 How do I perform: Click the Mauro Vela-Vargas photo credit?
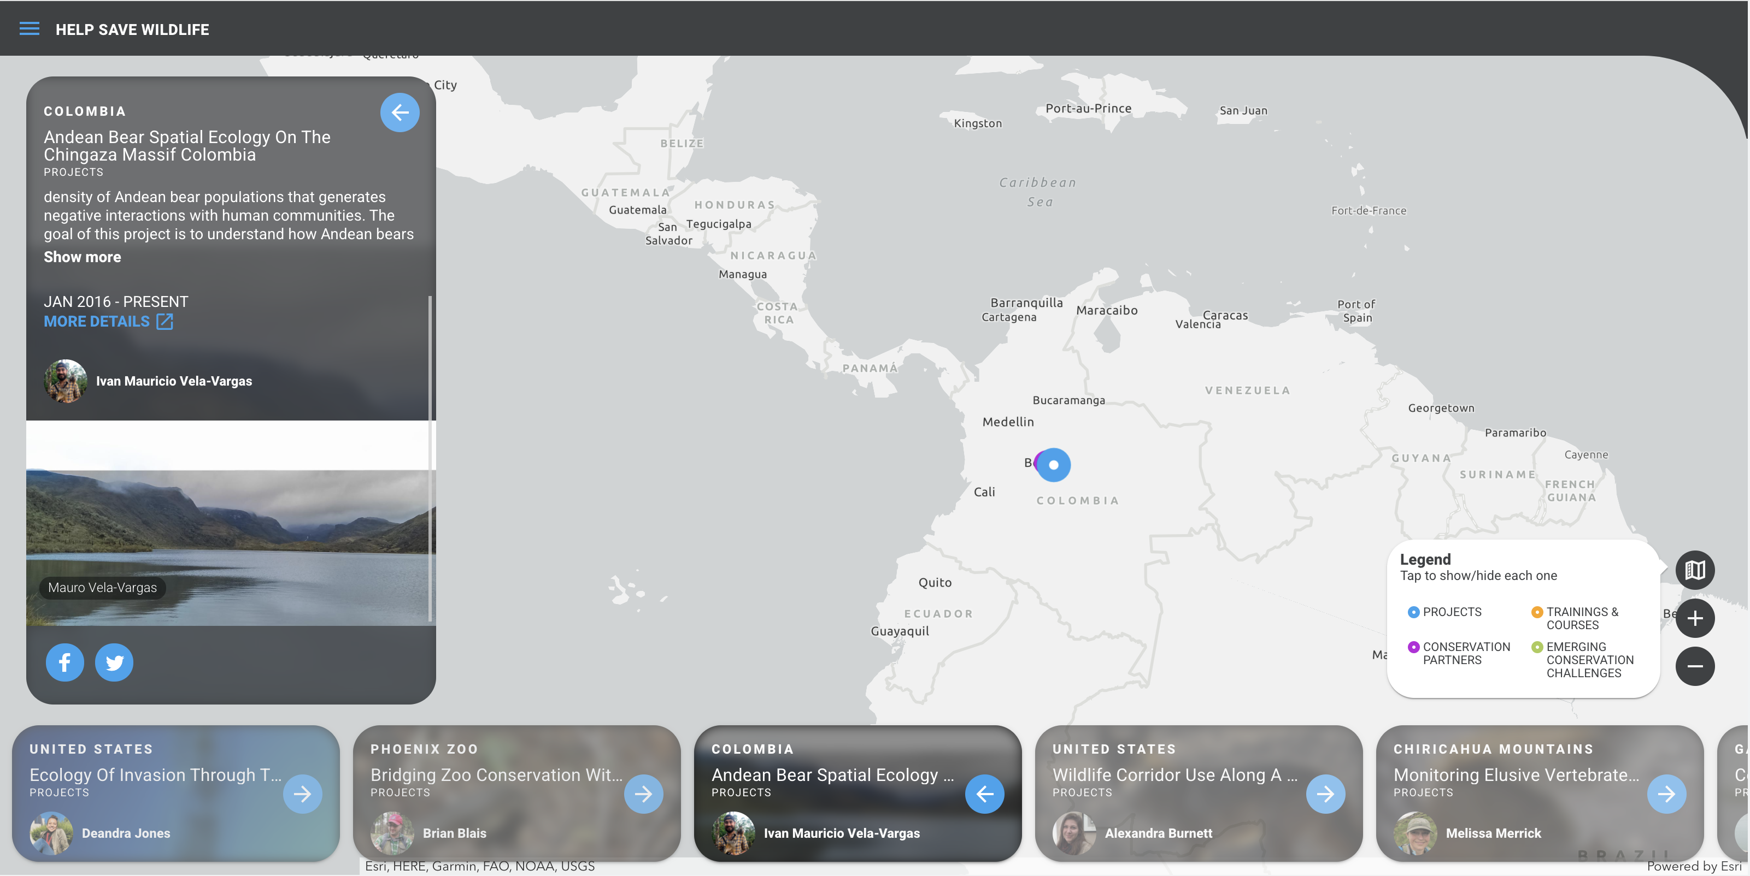(103, 588)
